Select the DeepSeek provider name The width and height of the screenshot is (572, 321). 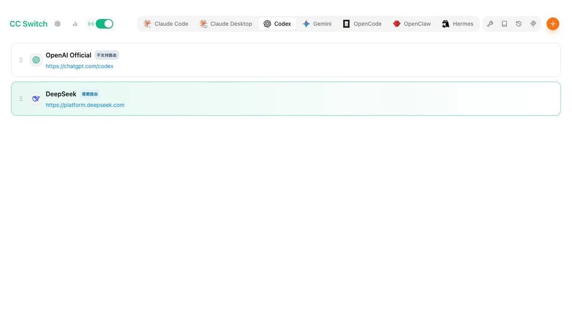tap(61, 94)
